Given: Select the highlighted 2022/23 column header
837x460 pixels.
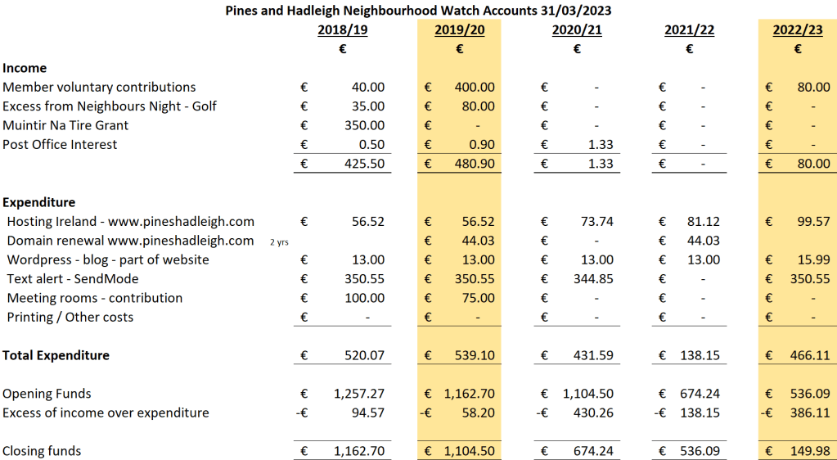Looking at the screenshot, I should [x=798, y=31].
